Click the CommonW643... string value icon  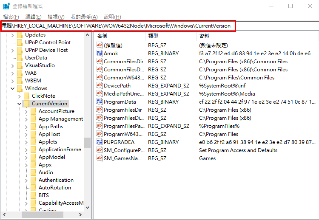pos(99,77)
